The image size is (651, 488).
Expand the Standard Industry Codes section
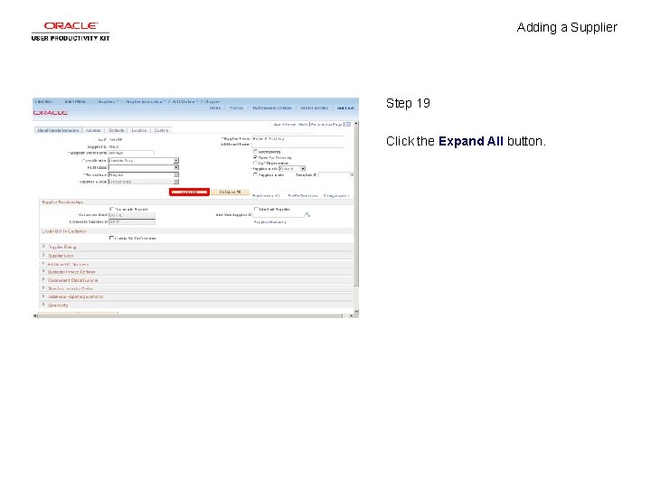pyautogui.click(x=43, y=288)
